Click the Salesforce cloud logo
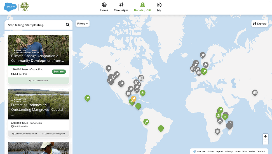272x154 pixels. pyautogui.click(x=10, y=7)
